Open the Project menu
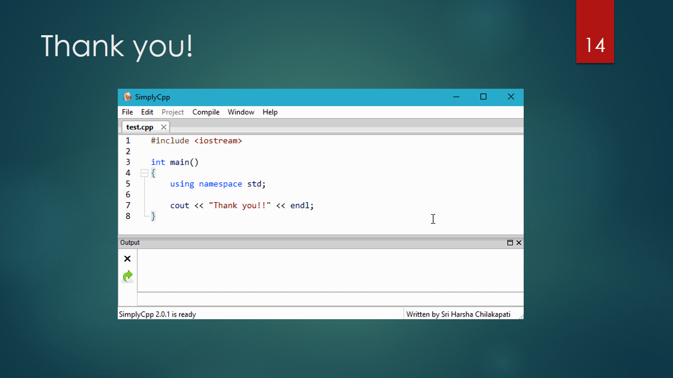Screen dimensions: 673x378 pyautogui.click(x=172, y=112)
